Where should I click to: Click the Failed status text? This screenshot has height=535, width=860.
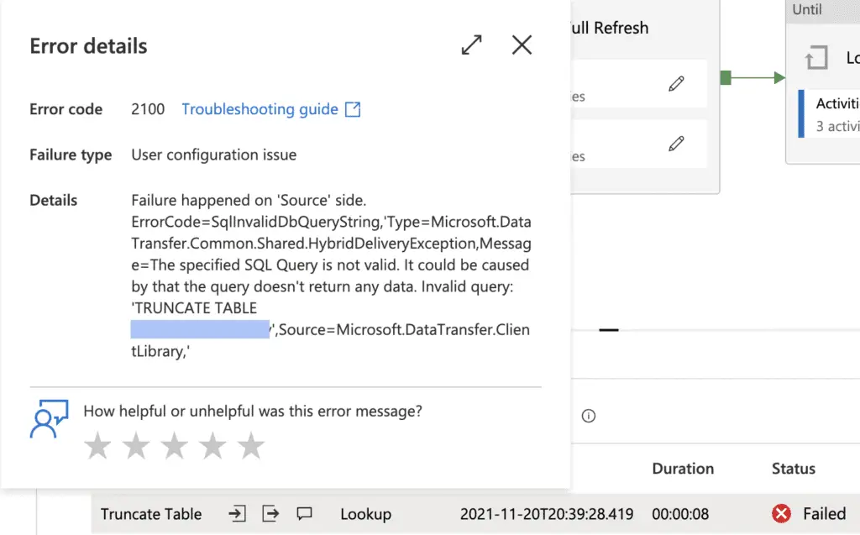825,514
